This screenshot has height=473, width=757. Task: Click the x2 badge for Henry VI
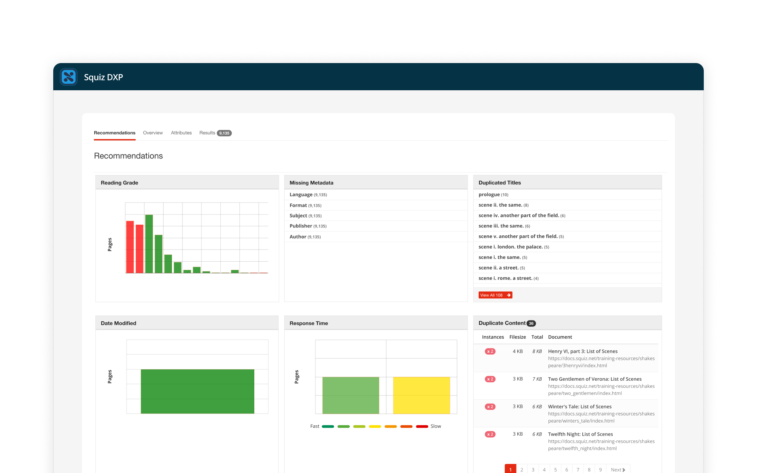pyautogui.click(x=490, y=351)
